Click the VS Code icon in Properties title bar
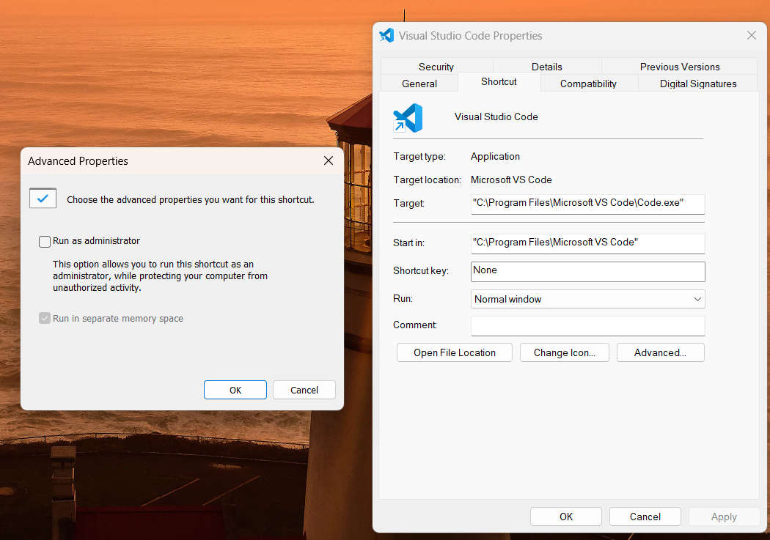770x540 pixels. 386,35
